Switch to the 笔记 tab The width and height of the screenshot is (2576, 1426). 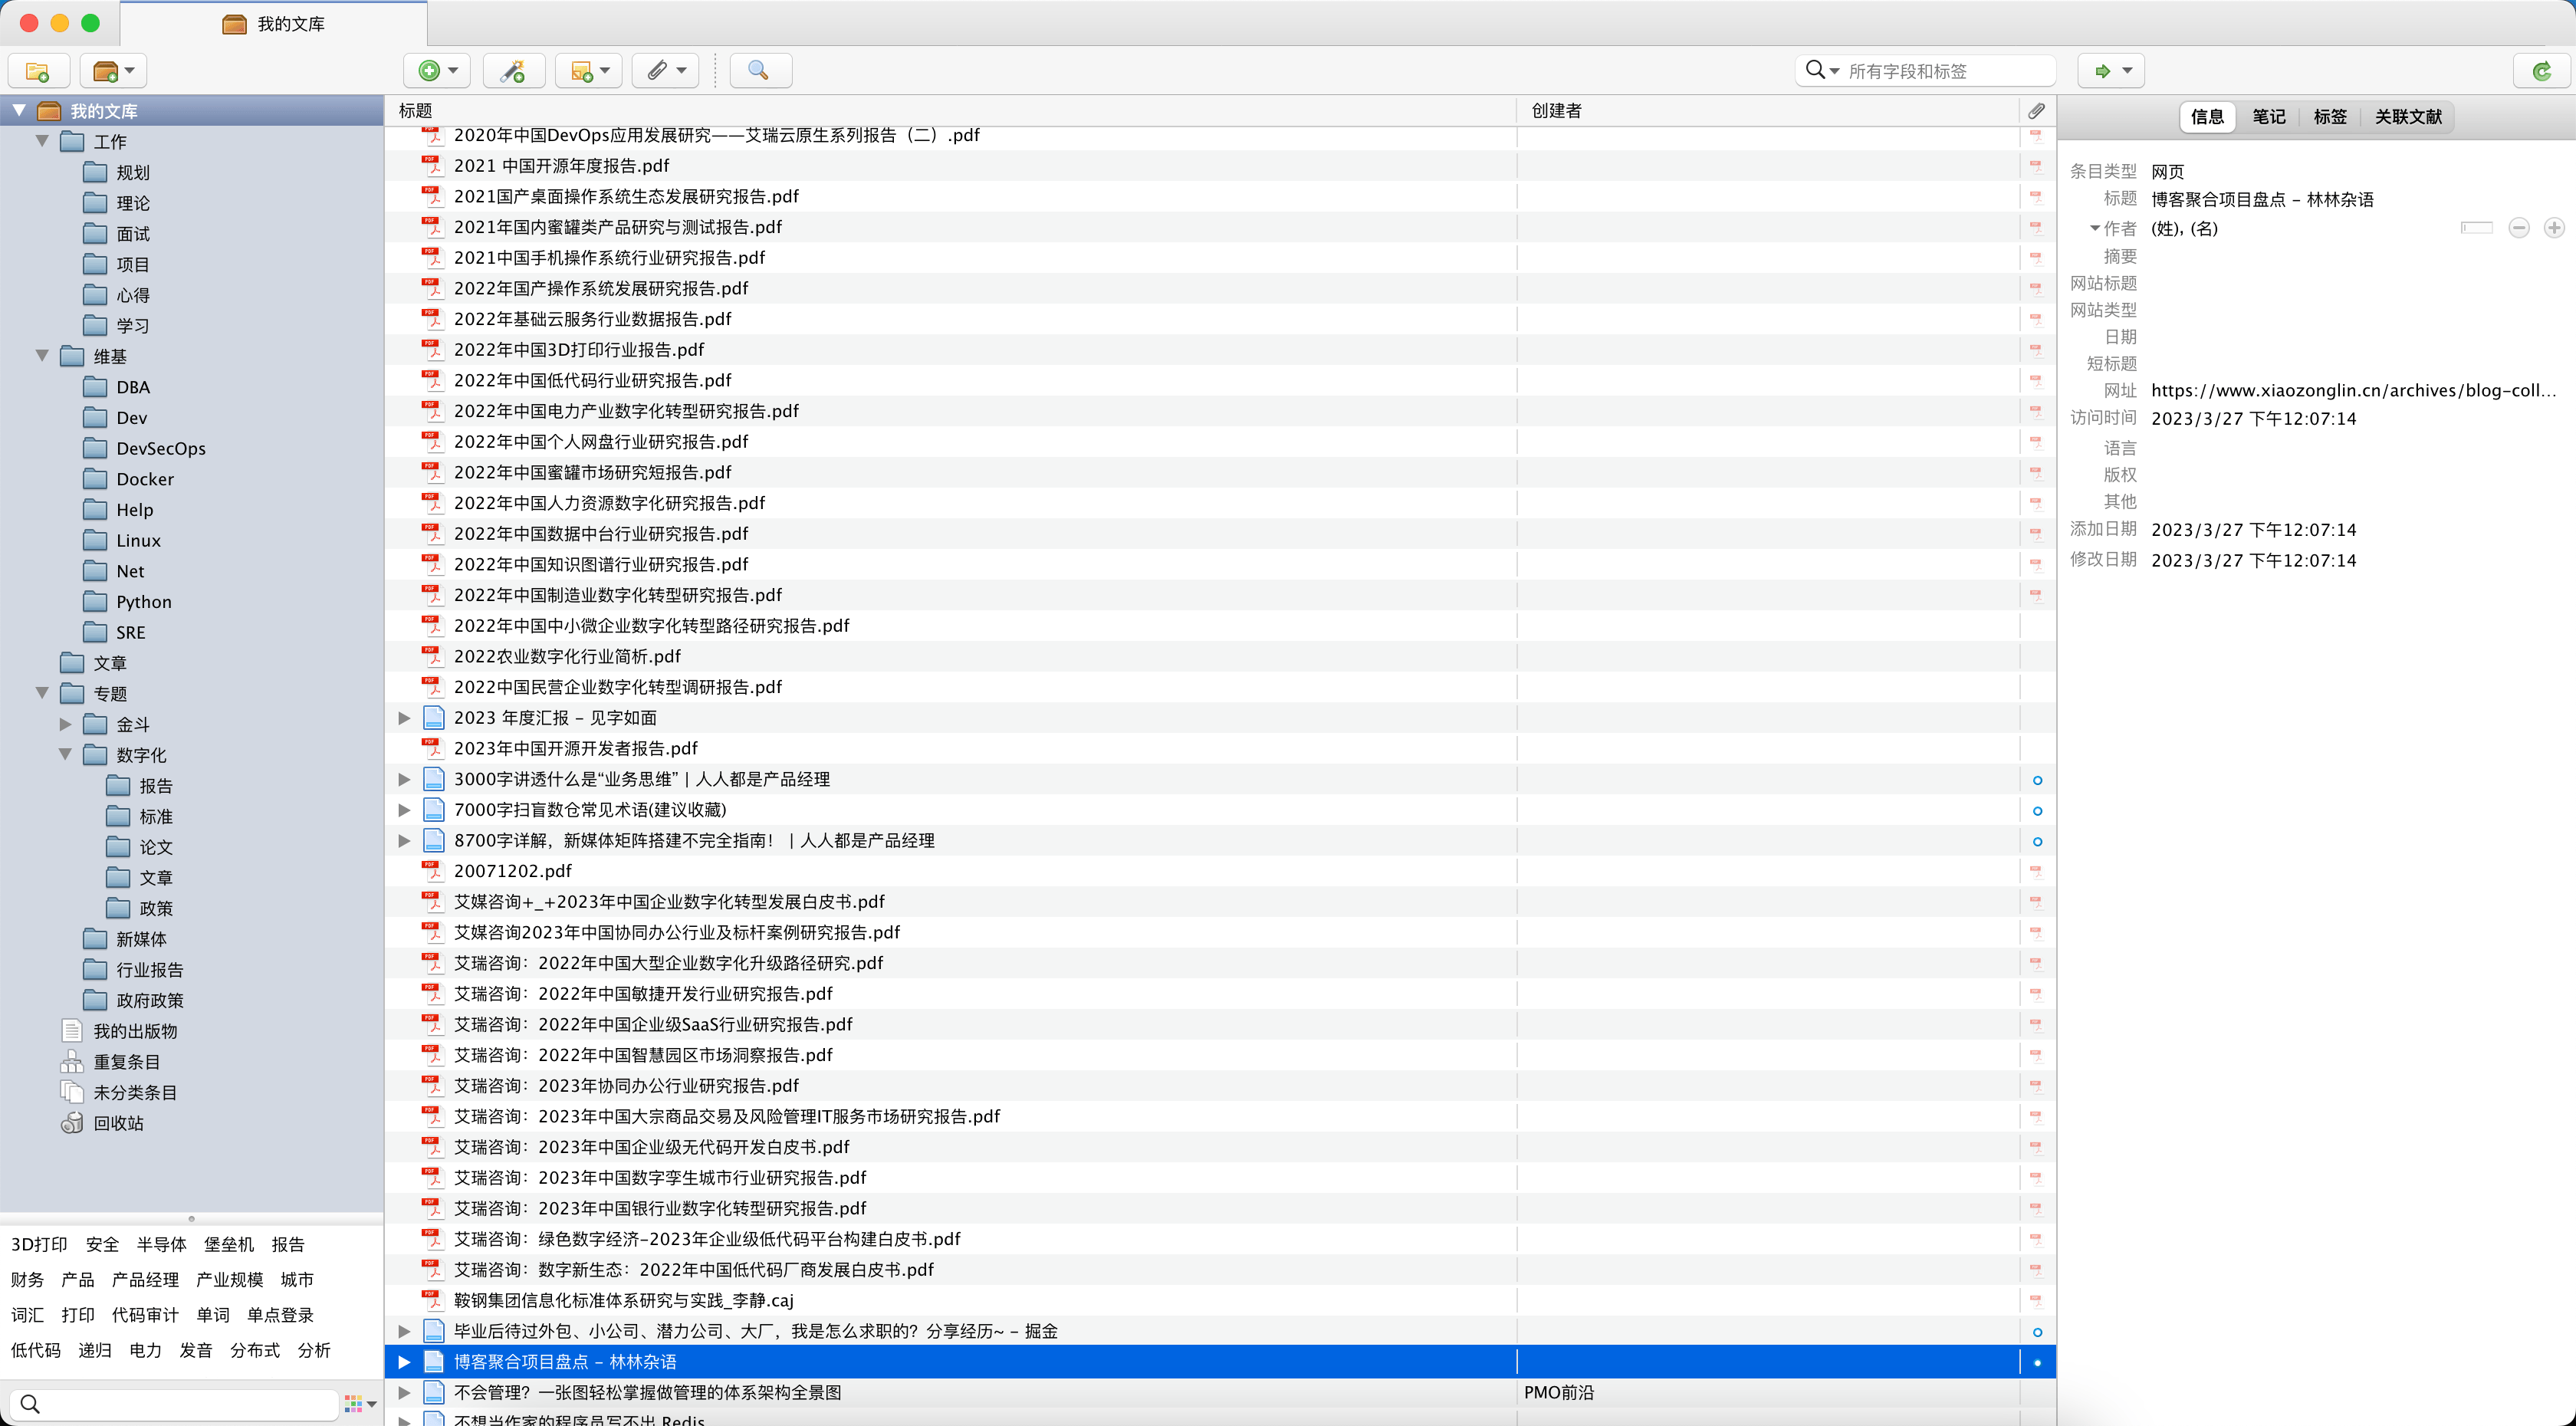[2268, 117]
